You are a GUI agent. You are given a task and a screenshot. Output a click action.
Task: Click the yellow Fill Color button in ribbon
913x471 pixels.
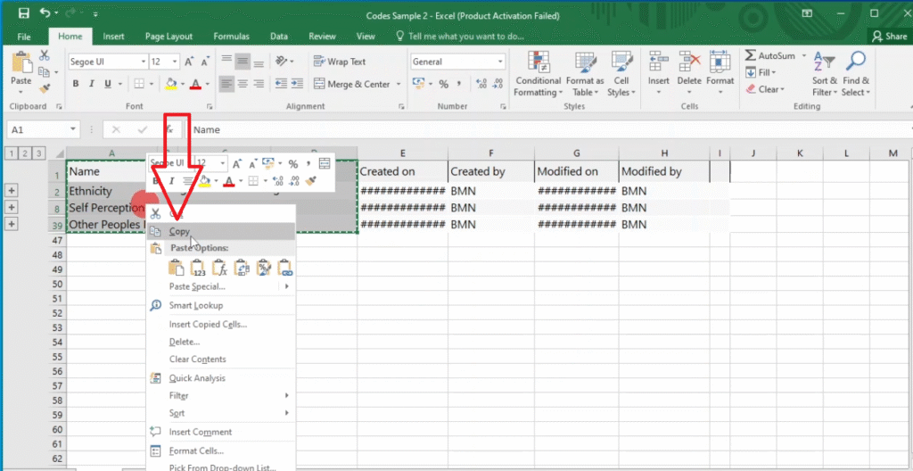171,84
